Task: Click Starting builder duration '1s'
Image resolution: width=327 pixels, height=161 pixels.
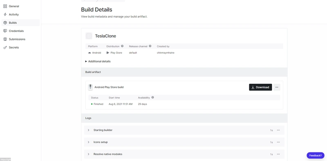Action: pos(271,130)
